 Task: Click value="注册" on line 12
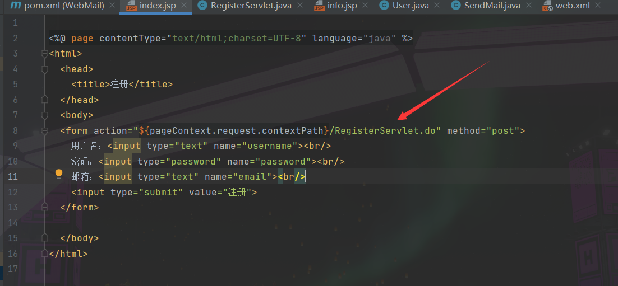click(220, 192)
